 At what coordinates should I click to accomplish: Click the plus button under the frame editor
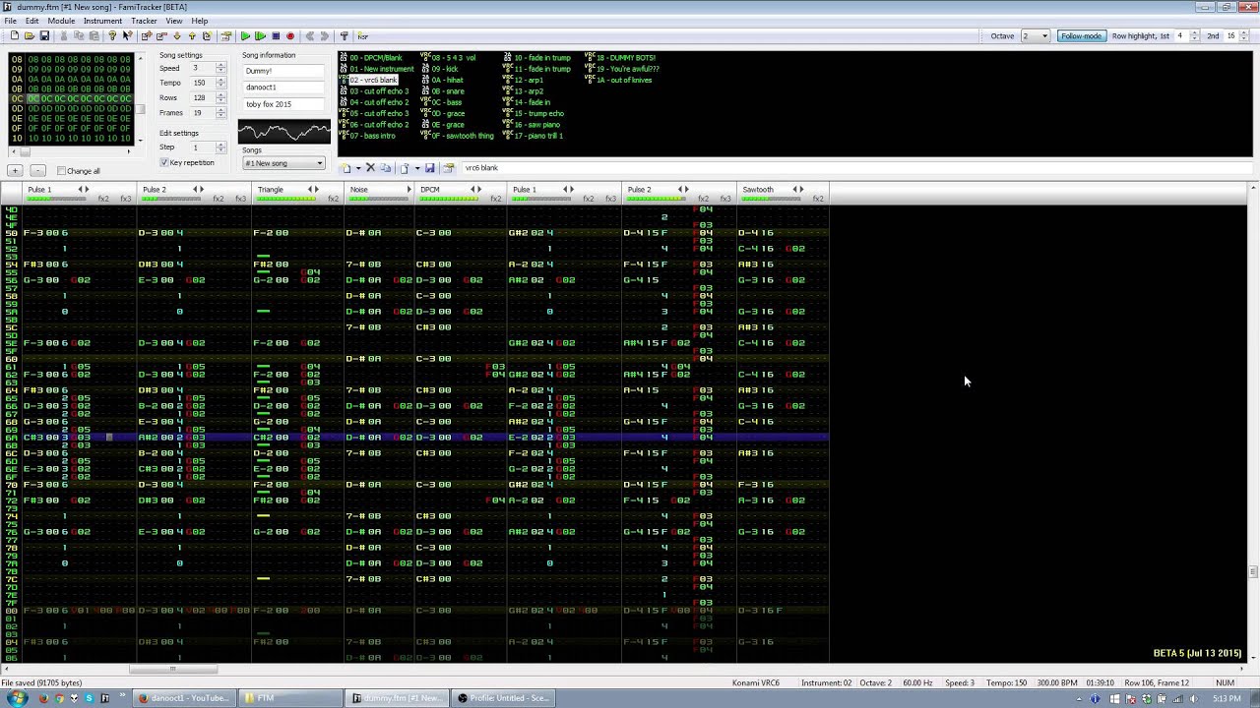point(15,171)
